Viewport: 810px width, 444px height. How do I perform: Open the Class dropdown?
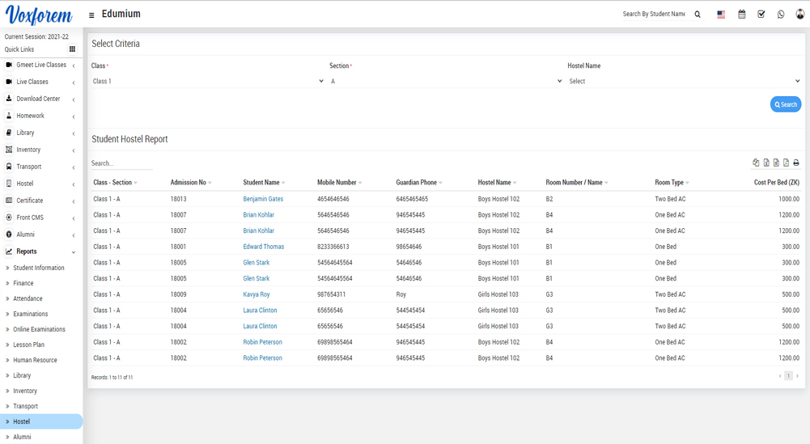tap(207, 81)
